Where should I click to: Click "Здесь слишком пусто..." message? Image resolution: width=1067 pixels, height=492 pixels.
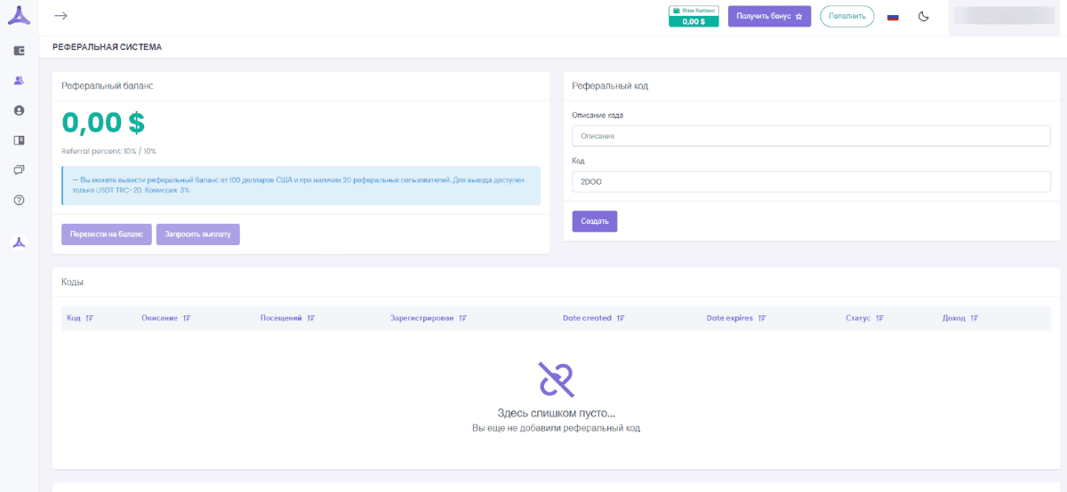(557, 413)
